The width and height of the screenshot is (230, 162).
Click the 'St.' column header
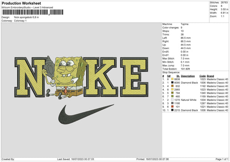pos(178,76)
